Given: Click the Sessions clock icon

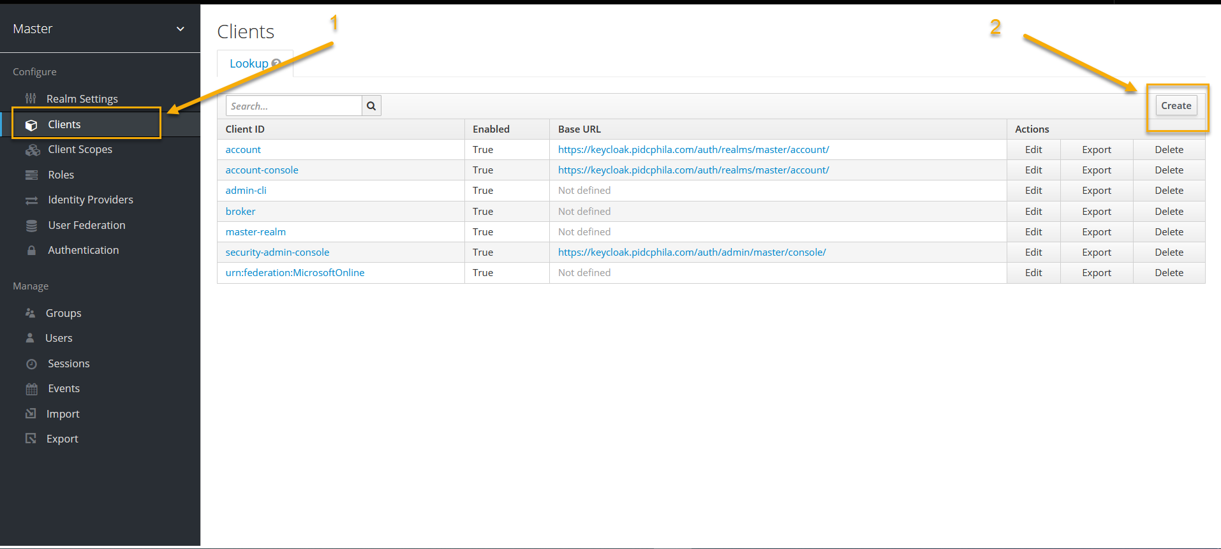Looking at the screenshot, I should point(31,364).
